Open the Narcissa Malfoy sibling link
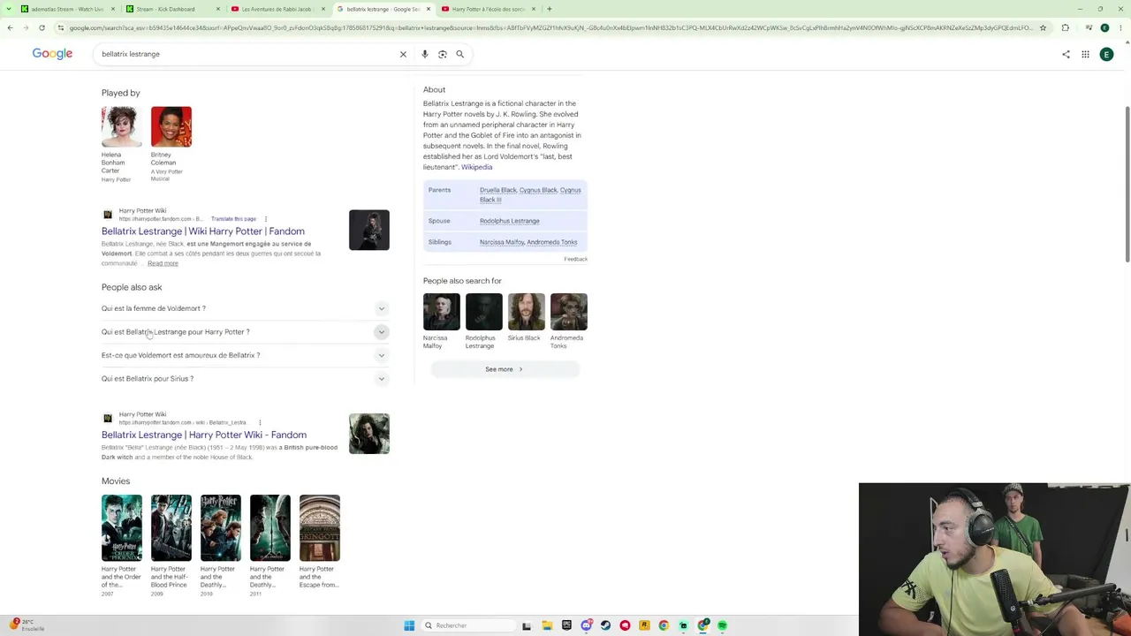 coord(502,242)
